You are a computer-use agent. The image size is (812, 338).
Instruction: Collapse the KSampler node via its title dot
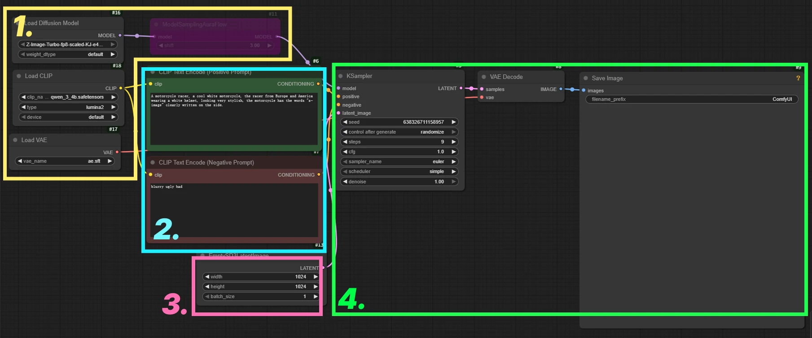pyautogui.click(x=341, y=76)
